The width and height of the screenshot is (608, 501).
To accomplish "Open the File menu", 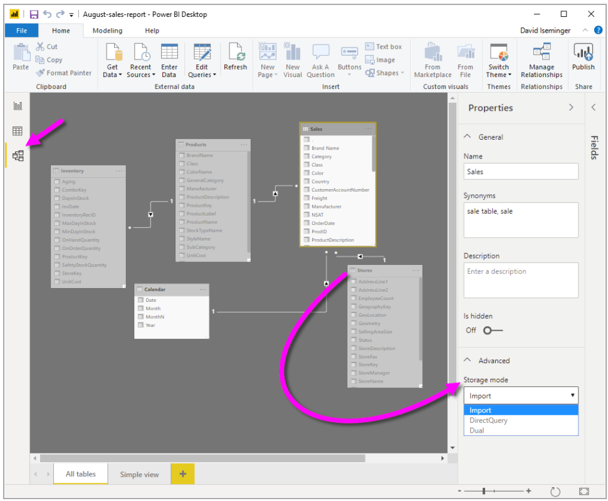I will [x=22, y=30].
